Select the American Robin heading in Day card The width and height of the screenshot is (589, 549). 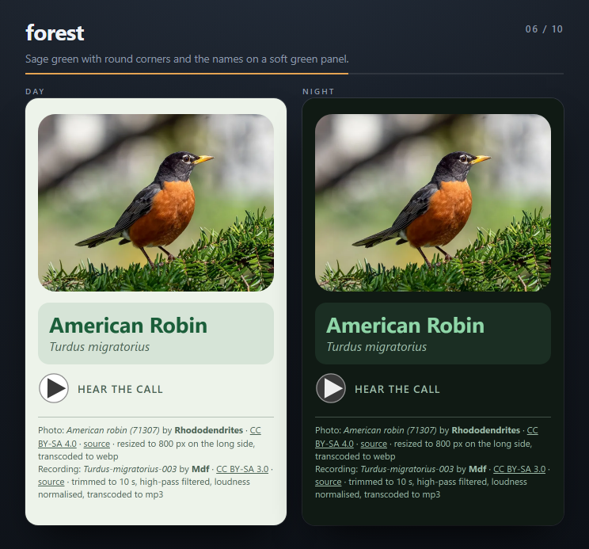pyautogui.click(x=128, y=326)
